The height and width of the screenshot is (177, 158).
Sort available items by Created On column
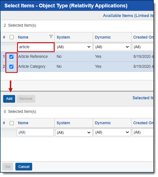(143, 37)
